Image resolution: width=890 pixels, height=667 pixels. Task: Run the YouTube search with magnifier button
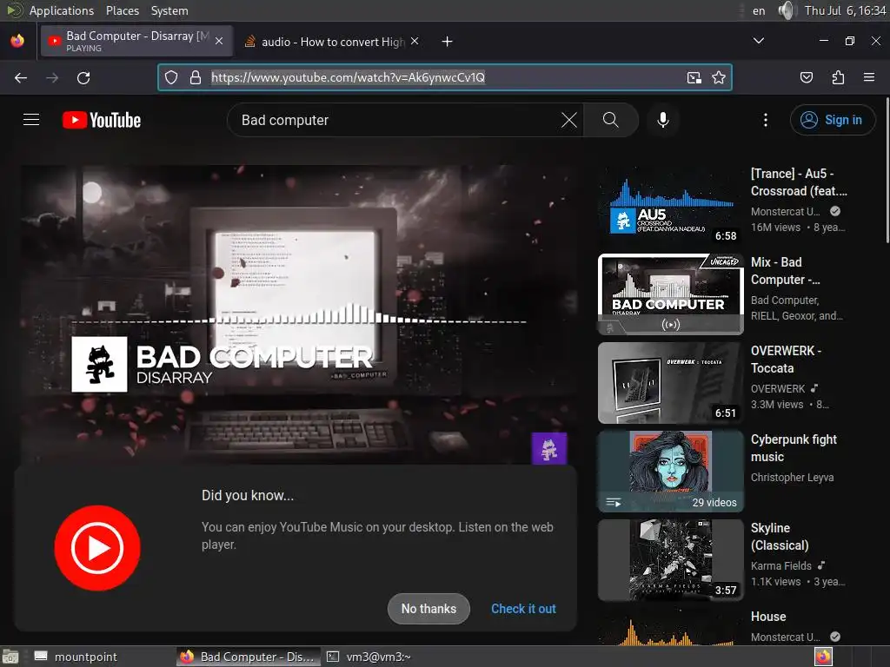coord(611,120)
